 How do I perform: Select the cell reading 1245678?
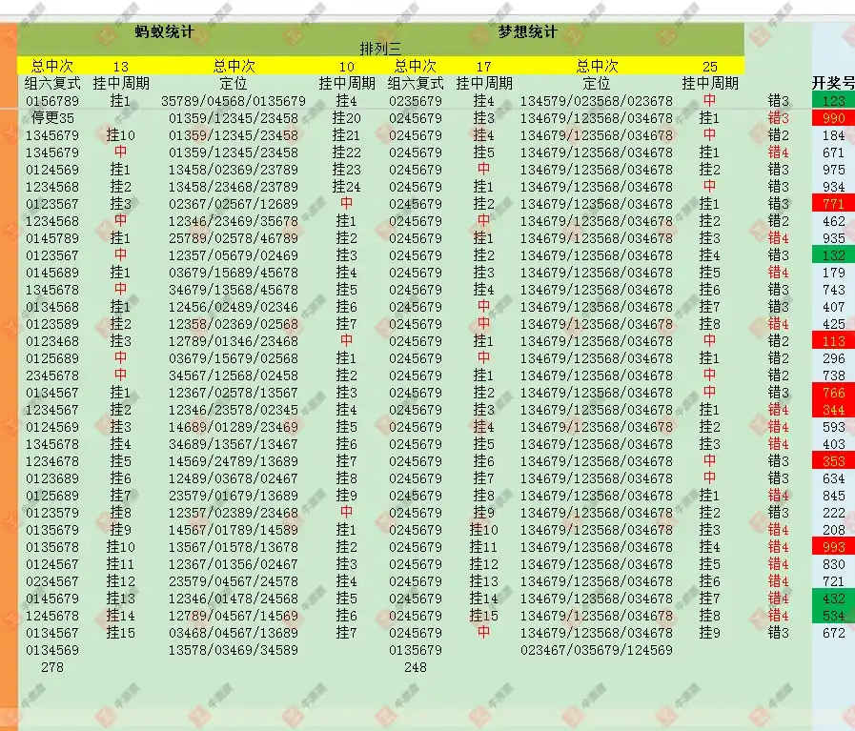coord(52,616)
